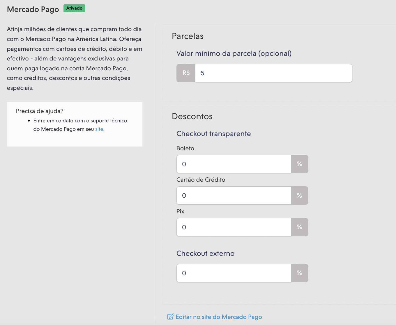Viewport: 396px width, 325px height.
Task: Click the Parcelas section heading
Action: click(x=188, y=36)
